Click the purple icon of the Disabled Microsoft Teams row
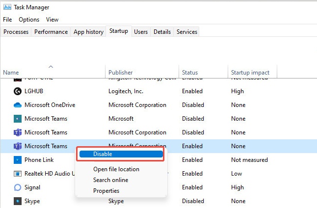Image resolution: width=317 pixels, height=208 pixels. (x=18, y=132)
